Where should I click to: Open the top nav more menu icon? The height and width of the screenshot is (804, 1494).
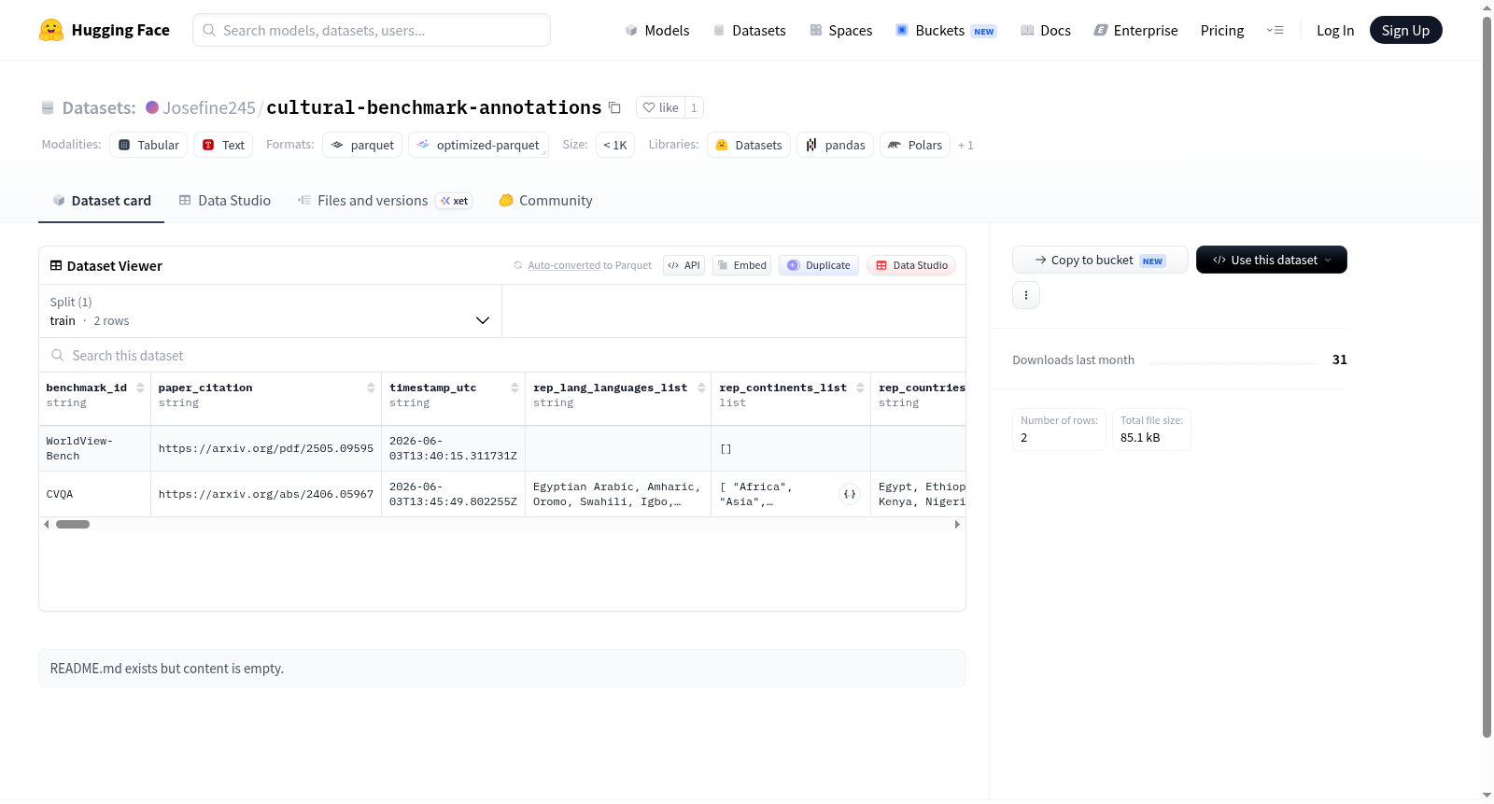pyautogui.click(x=1275, y=30)
